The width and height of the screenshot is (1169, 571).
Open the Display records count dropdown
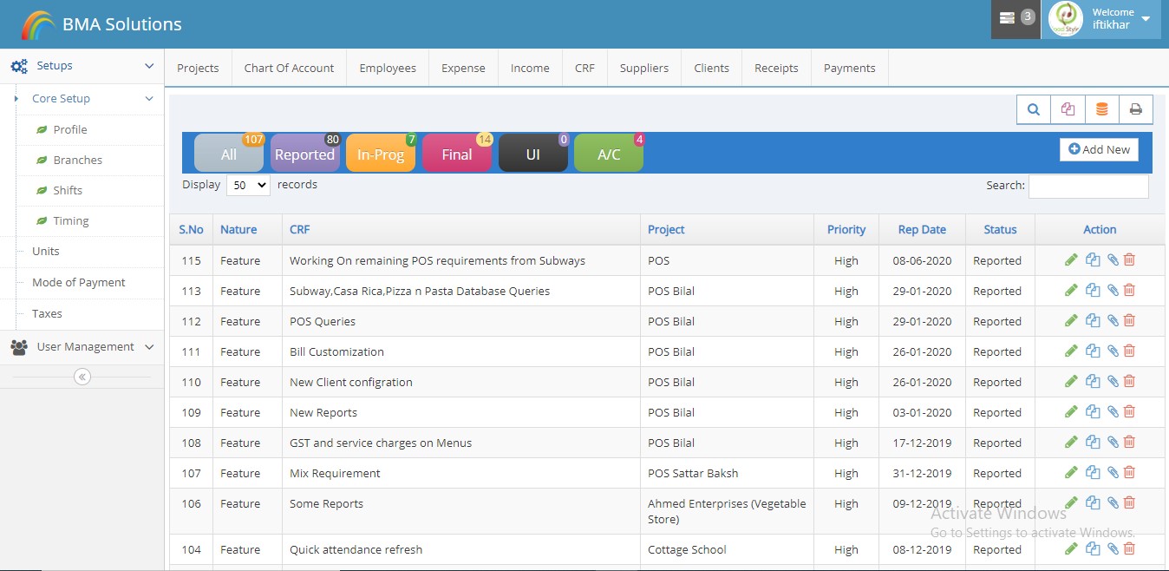click(248, 186)
